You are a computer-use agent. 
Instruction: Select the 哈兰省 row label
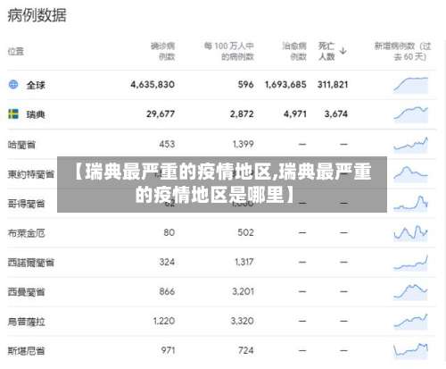pos(21,145)
